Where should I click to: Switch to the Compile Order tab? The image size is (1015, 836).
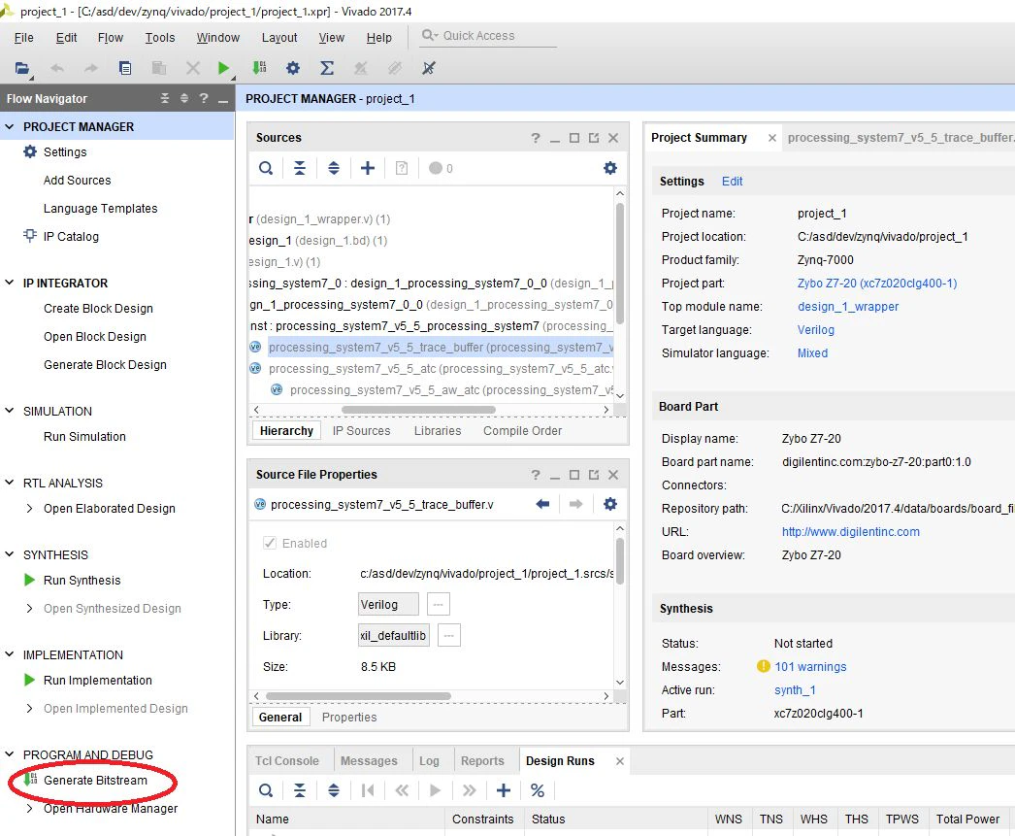pyautogui.click(x=522, y=431)
